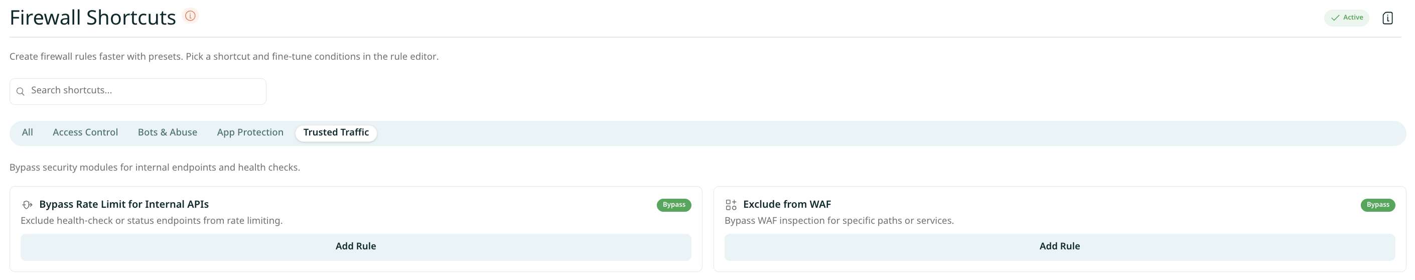Click the Bypass badge on Exclude from WAF
Viewport: 1415px width, 280px height.
(x=1377, y=205)
